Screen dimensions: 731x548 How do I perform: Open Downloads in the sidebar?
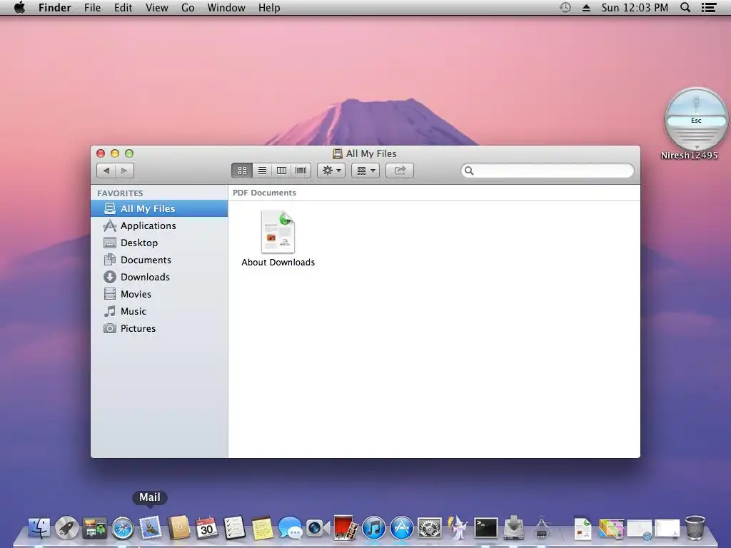pos(159,278)
